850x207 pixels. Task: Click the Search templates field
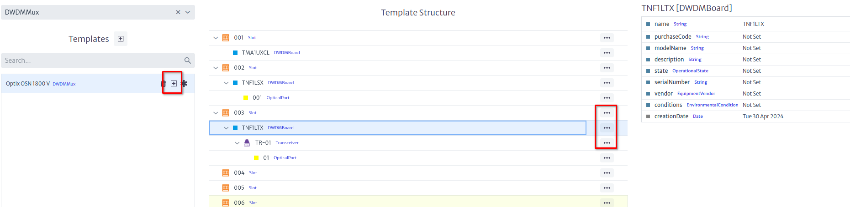(x=91, y=61)
